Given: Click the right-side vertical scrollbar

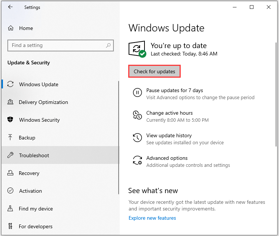Looking at the screenshot, I should click(276, 94).
